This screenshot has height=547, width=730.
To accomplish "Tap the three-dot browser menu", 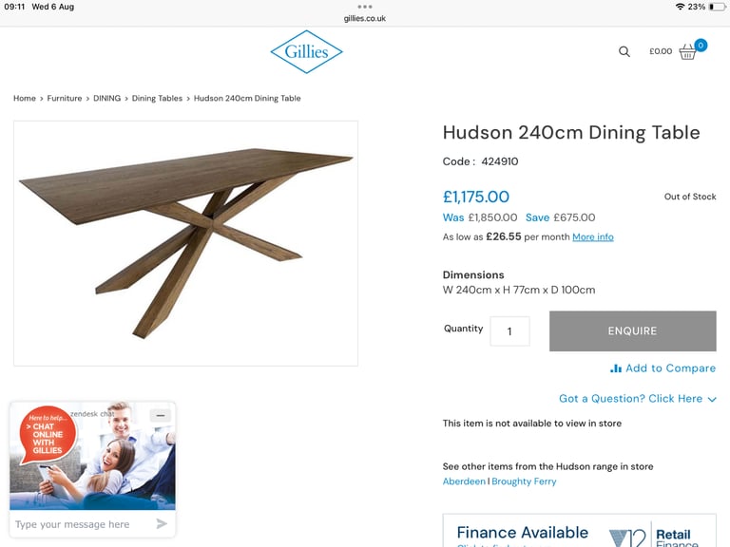I will point(365,7).
